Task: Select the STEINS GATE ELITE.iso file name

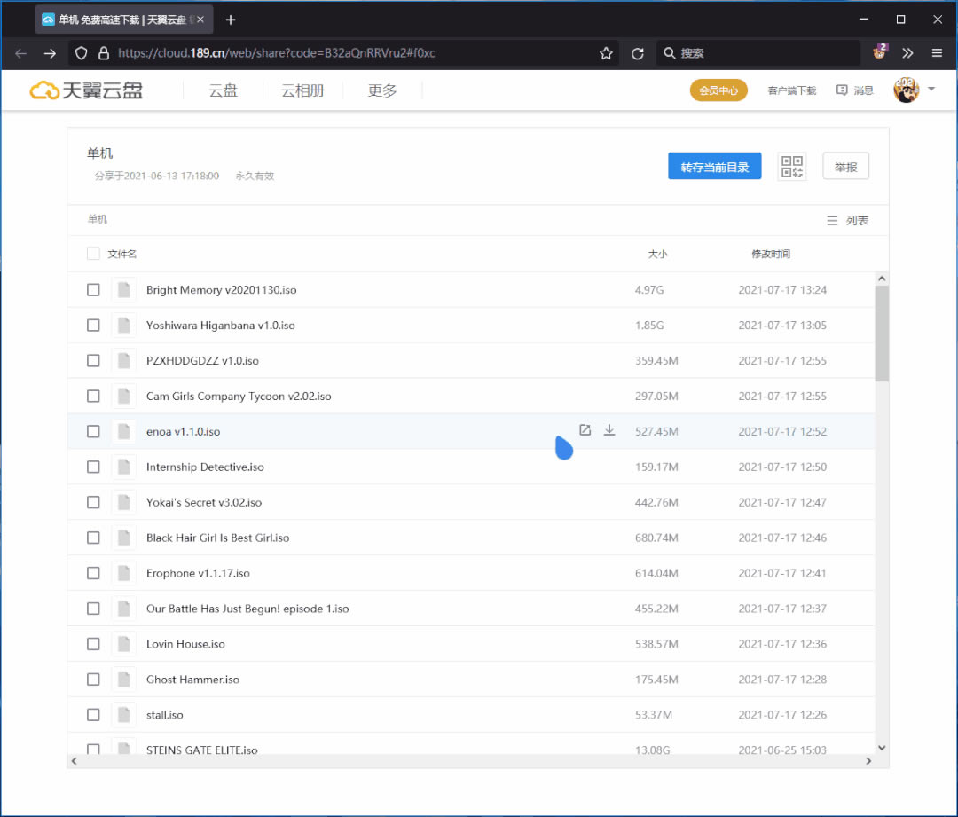Action: click(201, 750)
